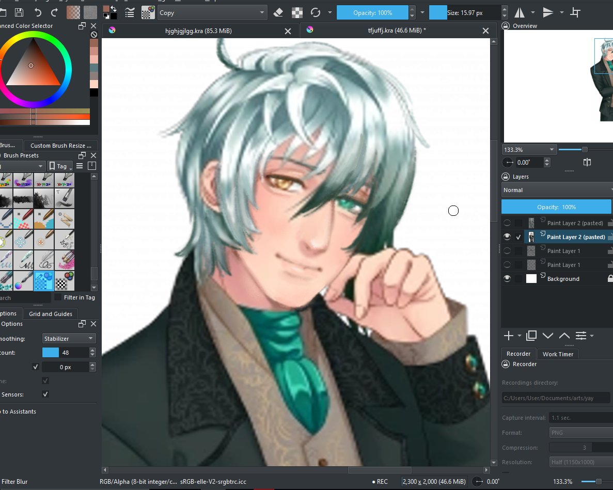Screen dimensions: 613x490
Task: Show the upper Paint Layer 1
Action: click(x=507, y=251)
